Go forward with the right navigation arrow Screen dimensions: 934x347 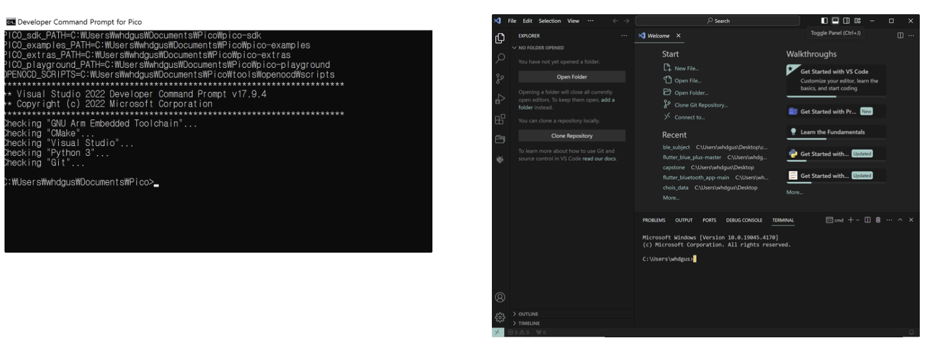[x=626, y=21]
